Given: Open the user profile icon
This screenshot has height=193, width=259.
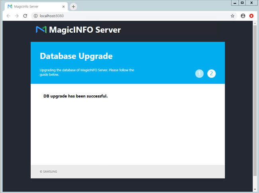Looking at the screenshot, I should pyautogui.click(x=243, y=16).
